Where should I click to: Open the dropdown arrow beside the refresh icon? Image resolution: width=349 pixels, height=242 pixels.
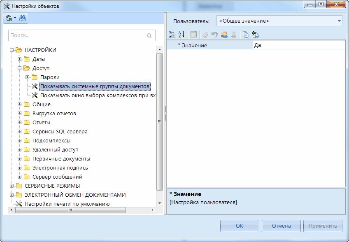[x=15, y=18]
